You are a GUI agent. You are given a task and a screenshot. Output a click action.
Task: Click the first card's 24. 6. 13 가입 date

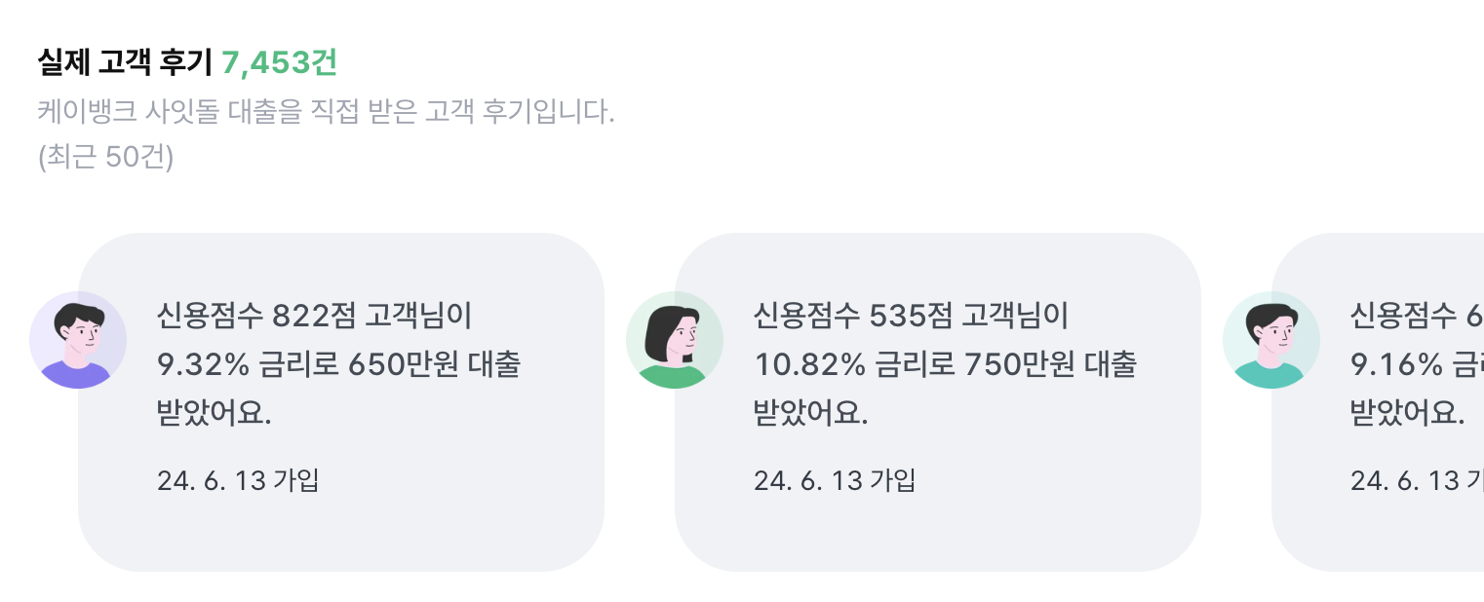[238, 479]
